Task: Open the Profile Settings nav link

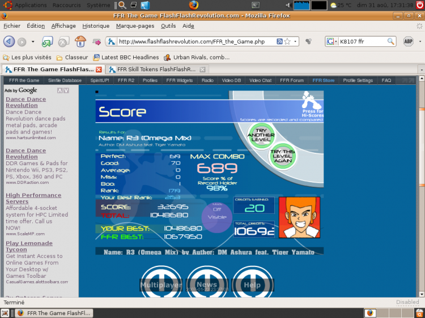Action: 358,80
